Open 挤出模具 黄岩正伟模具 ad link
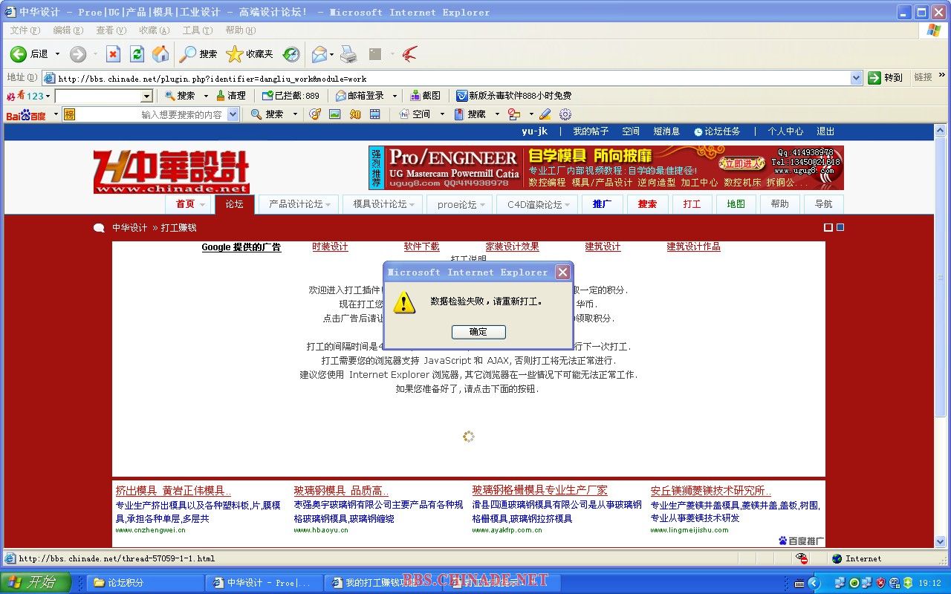The width and height of the screenshot is (951, 594). pyautogui.click(x=173, y=491)
